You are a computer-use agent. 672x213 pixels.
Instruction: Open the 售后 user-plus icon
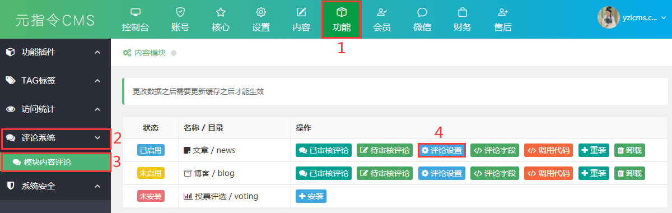502,12
